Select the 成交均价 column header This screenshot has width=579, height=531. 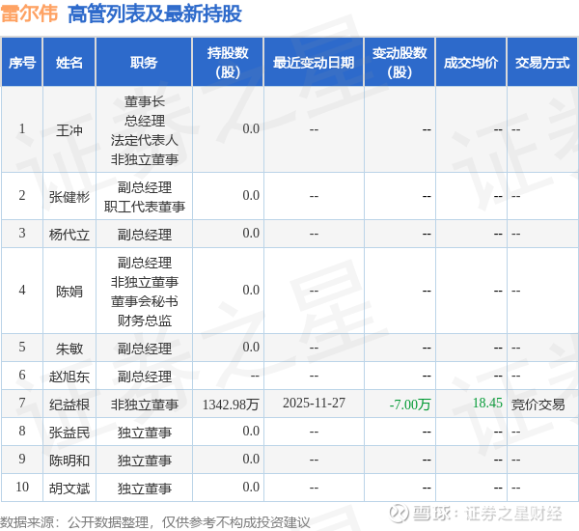point(471,63)
